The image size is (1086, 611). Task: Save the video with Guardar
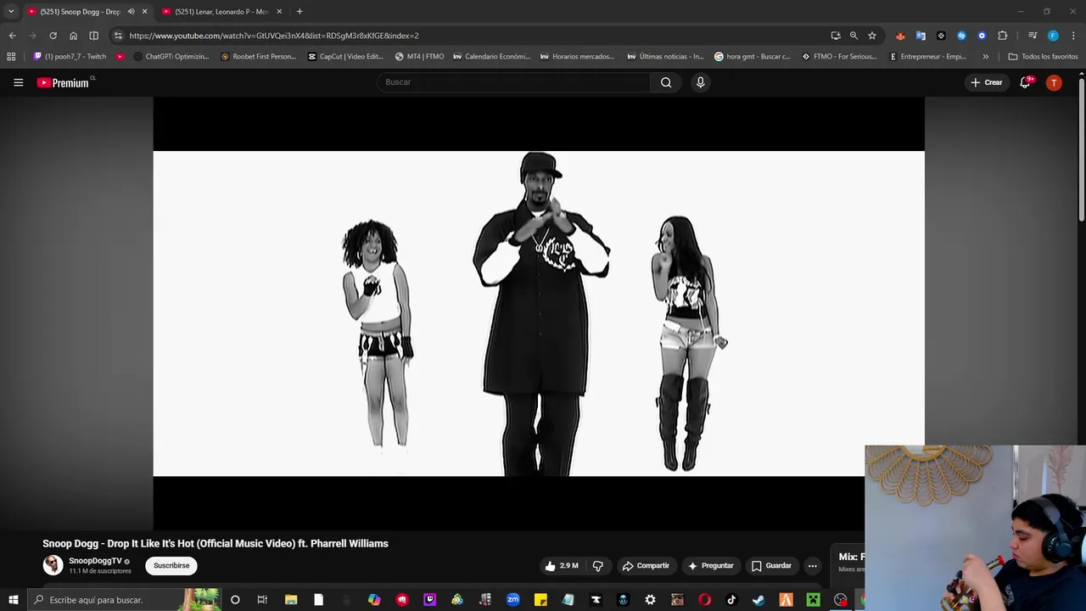coord(771,566)
